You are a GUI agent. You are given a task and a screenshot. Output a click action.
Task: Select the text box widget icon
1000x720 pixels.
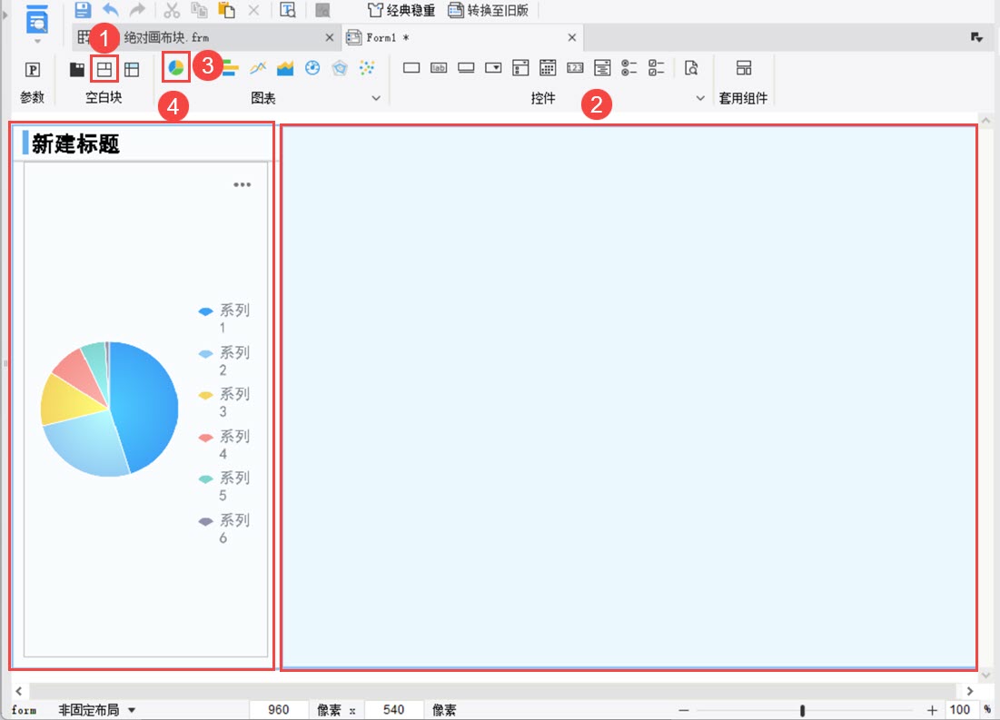[411, 67]
